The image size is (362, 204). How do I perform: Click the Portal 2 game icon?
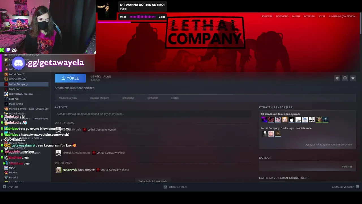6,177
